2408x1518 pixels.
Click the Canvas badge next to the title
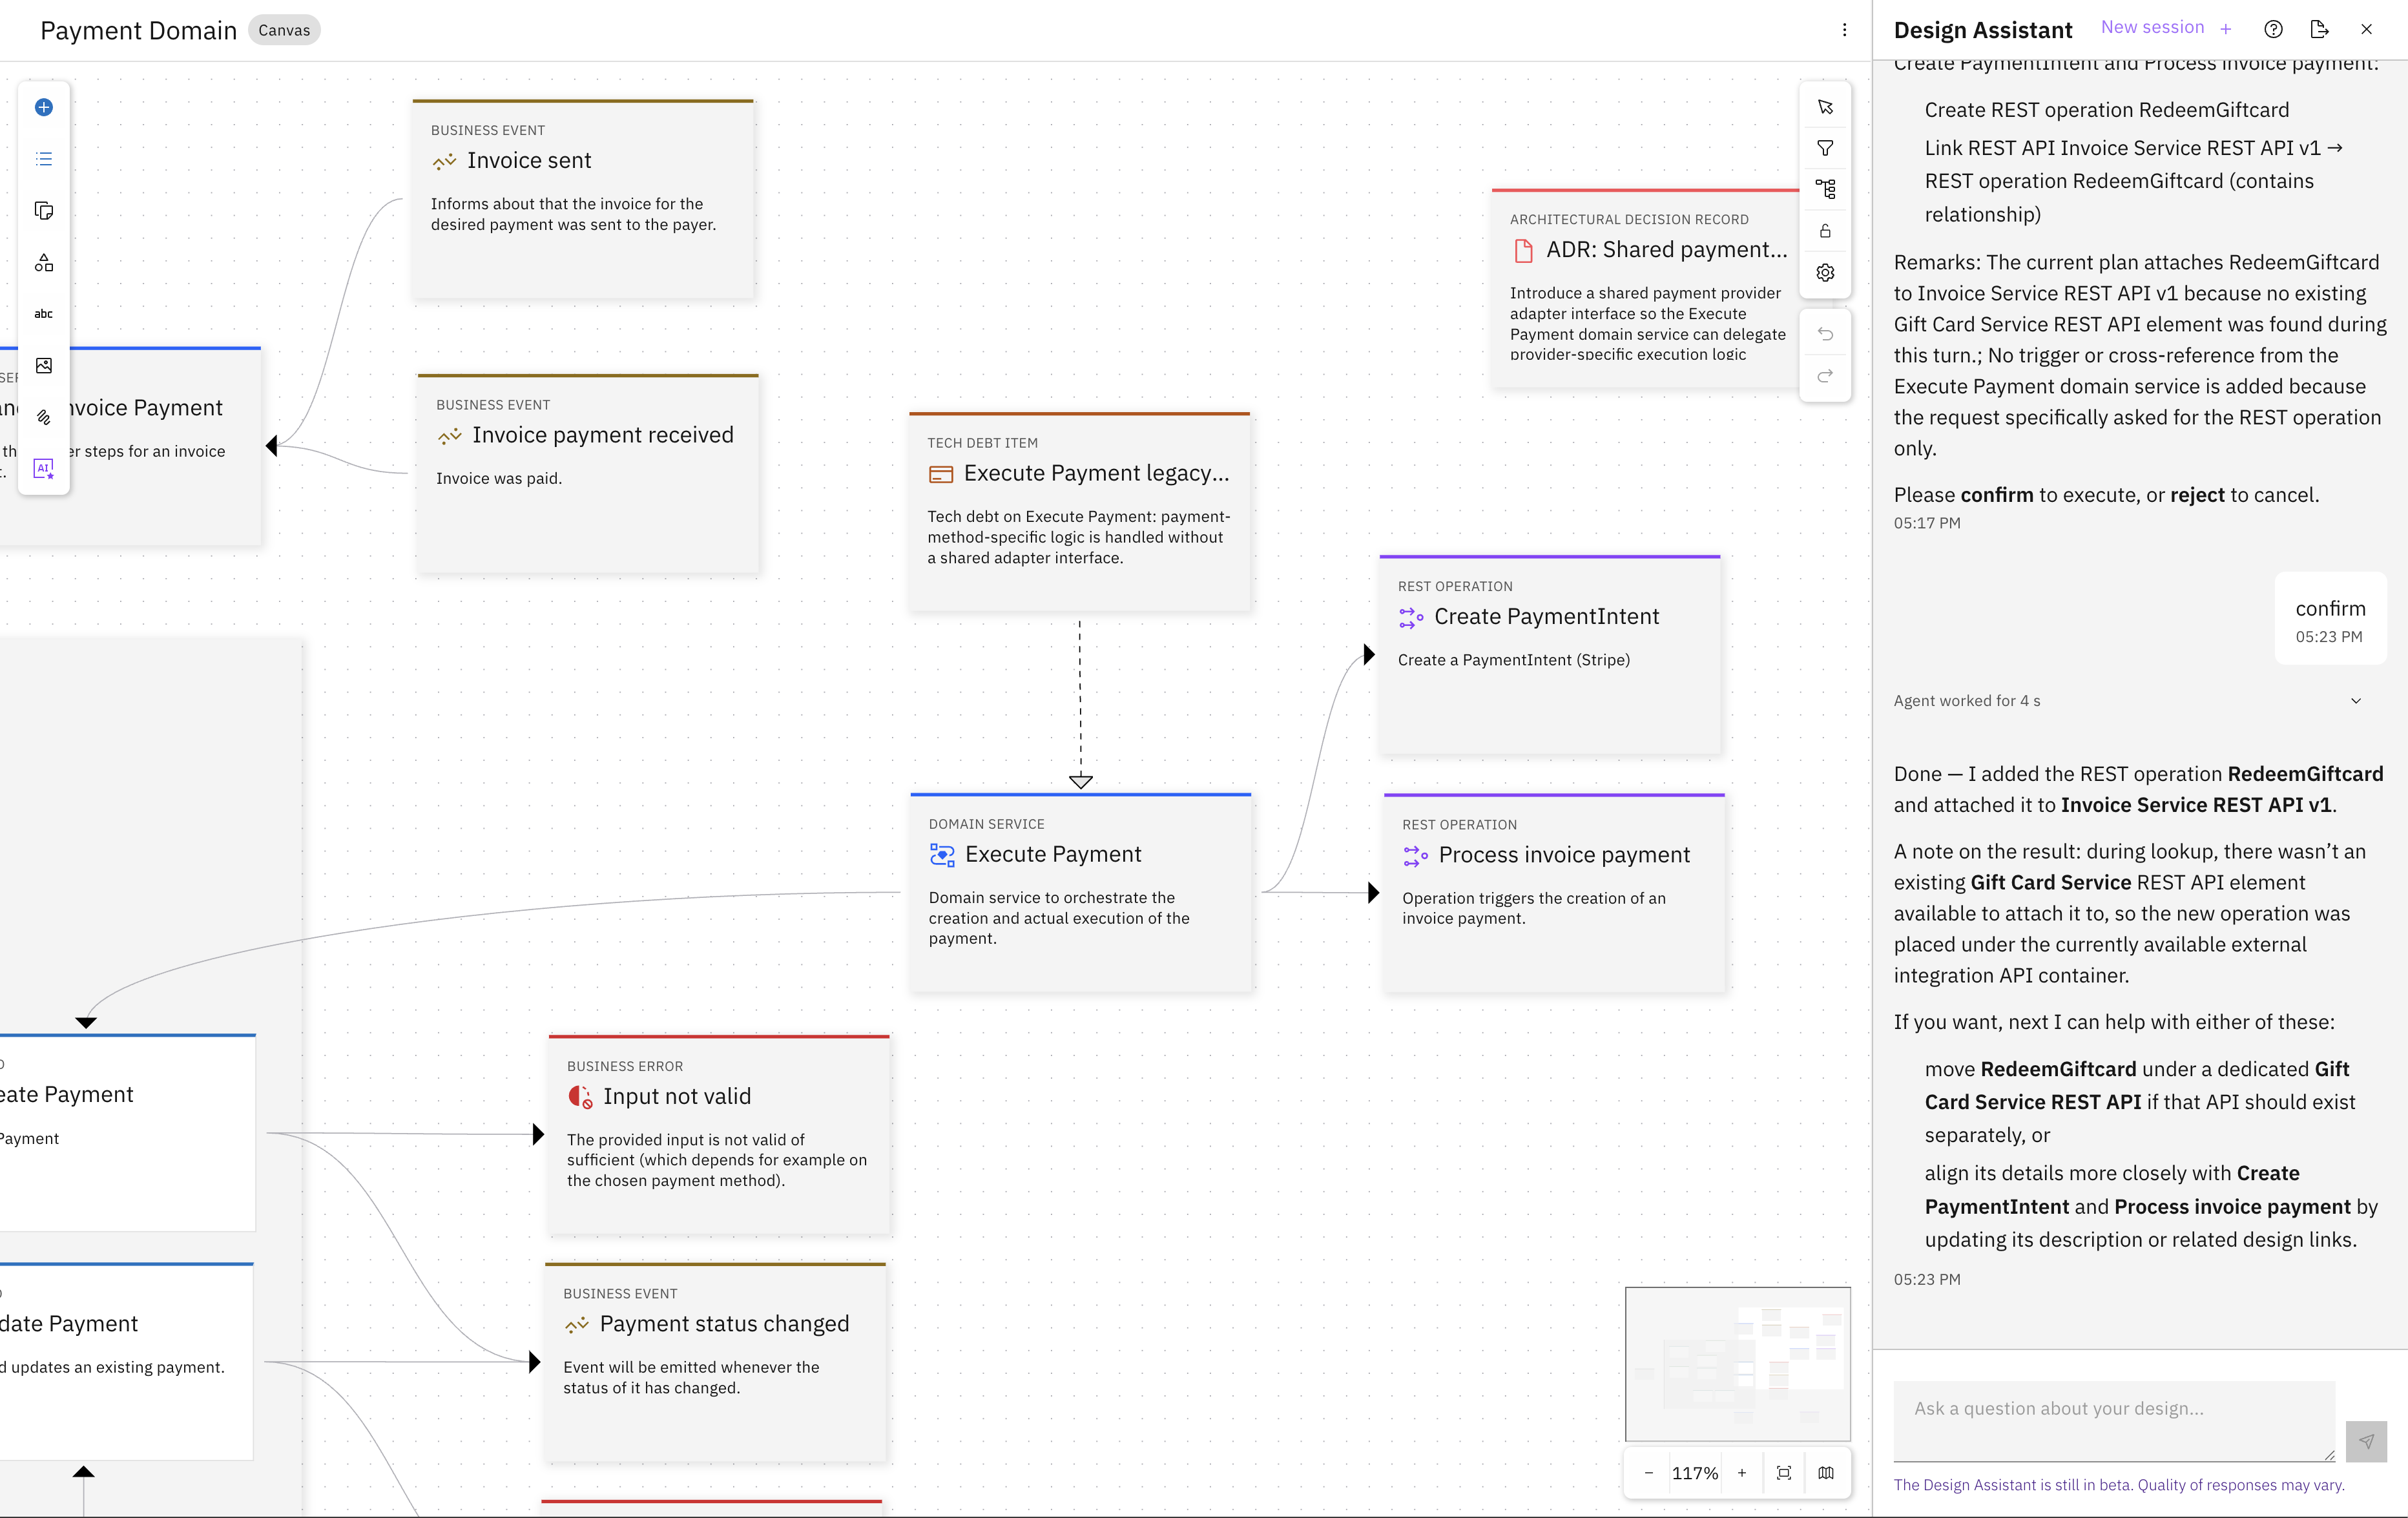(284, 30)
